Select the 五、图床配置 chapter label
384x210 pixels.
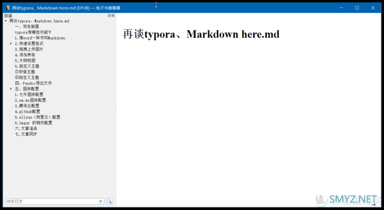point(27,89)
